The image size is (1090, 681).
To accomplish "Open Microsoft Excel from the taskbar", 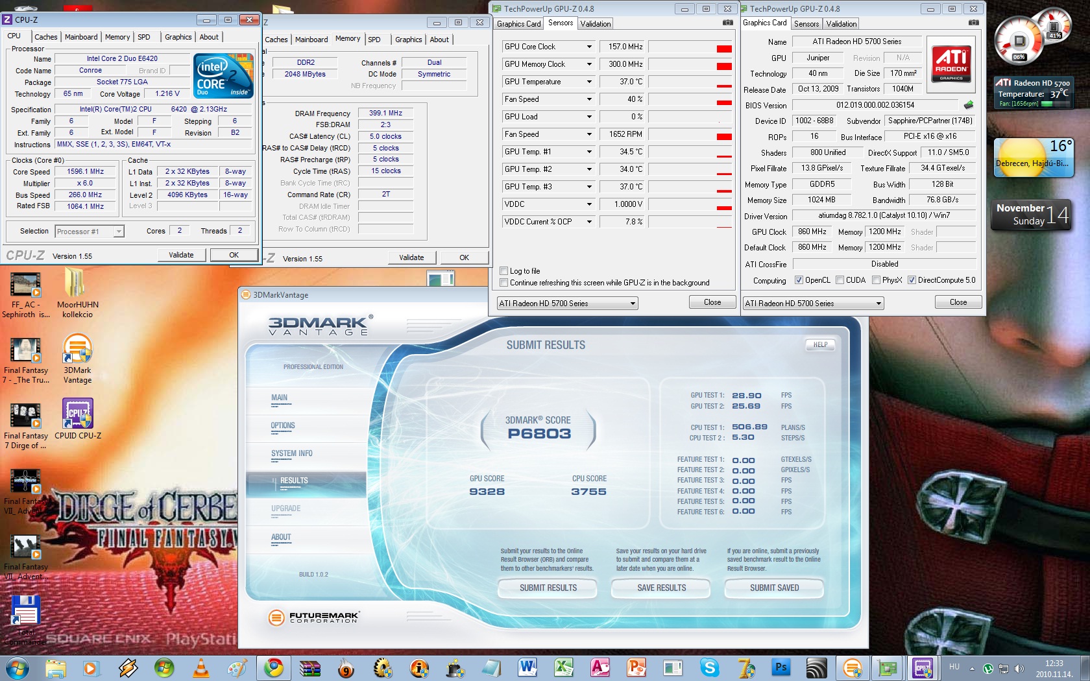I will click(x=563, y=667).
